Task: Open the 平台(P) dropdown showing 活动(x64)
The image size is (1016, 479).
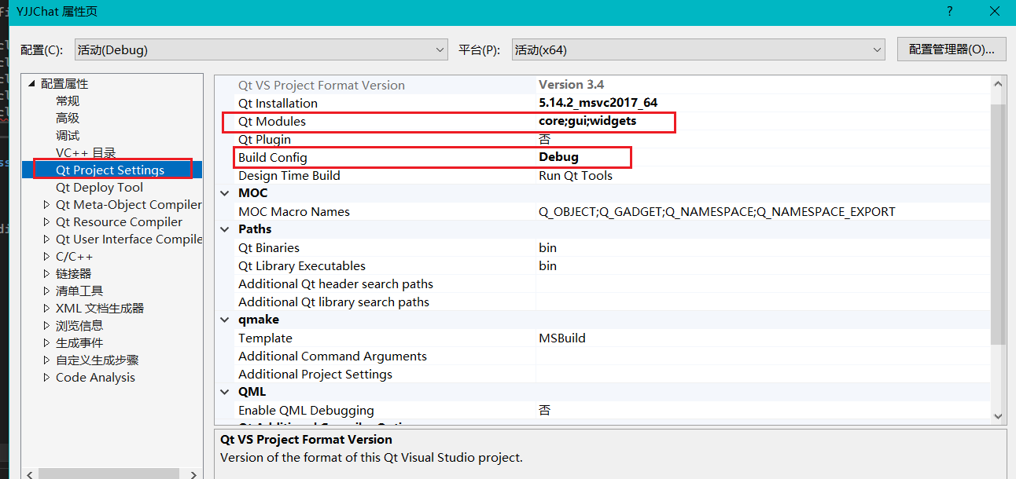Action: click(698, 49)
